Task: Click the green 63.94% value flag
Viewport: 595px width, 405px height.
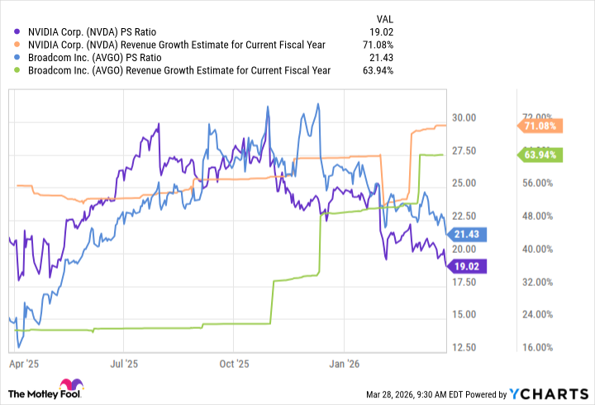Action: pyautogui.click(x=540, y=155)
